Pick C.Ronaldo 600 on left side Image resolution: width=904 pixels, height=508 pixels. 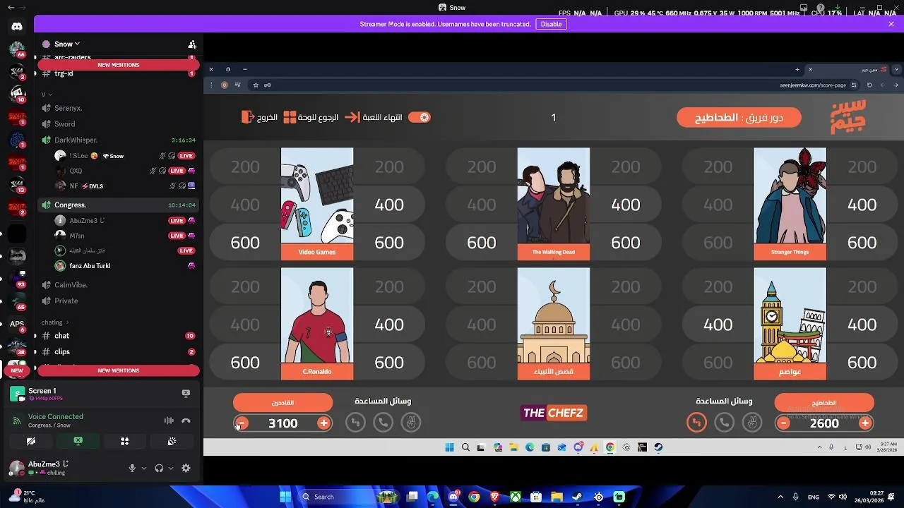tap(245, 363)
